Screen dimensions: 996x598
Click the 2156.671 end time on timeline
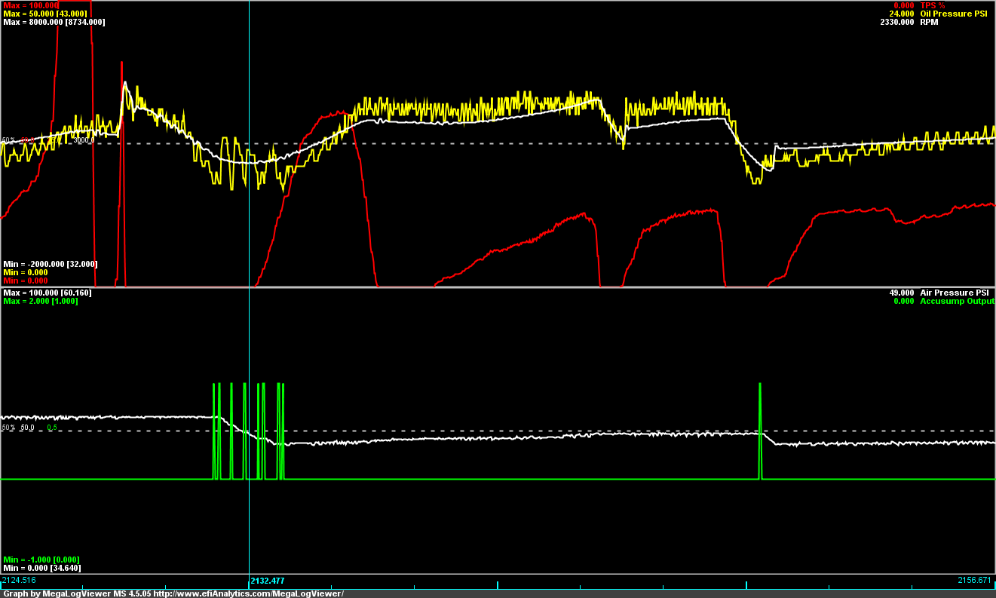pos(976,581)
